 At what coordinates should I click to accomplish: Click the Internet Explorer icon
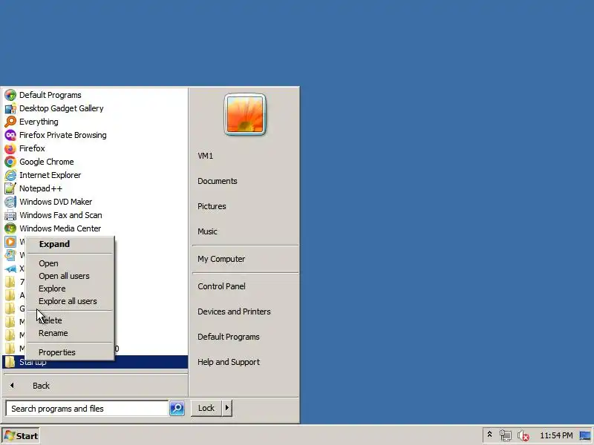coord(10,175)
